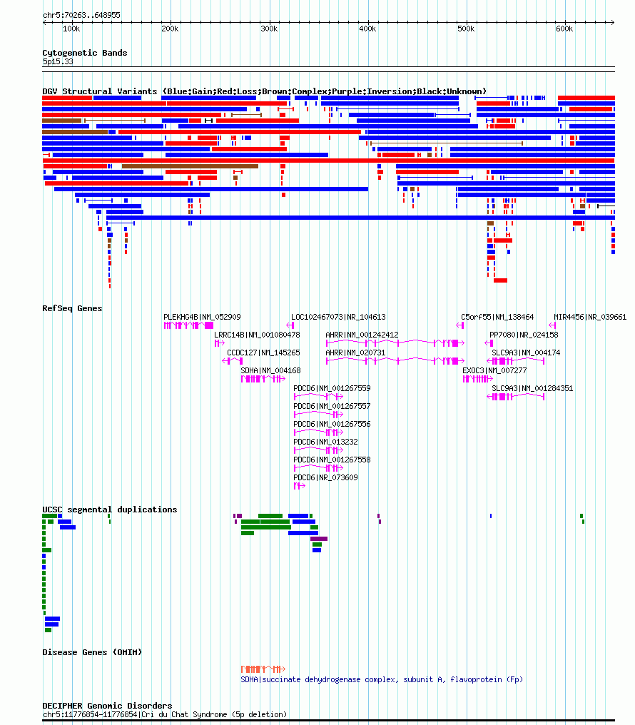Pick the AHRR|NM_020731 transcript label

pos(355,353)
